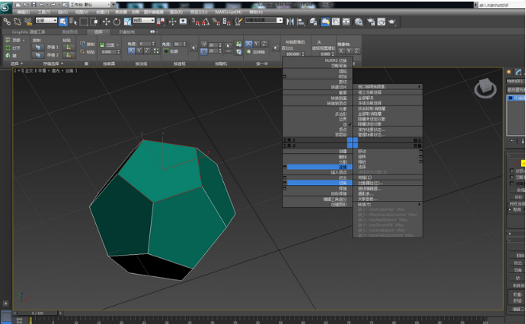Expand first quad menu submenu with arrow
Screen dimensions: 526x324
[388, 87]
